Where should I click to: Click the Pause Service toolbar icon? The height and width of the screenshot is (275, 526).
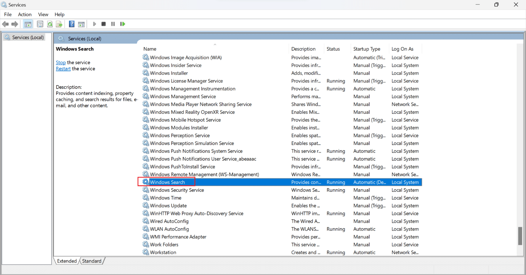click(113, 24)
